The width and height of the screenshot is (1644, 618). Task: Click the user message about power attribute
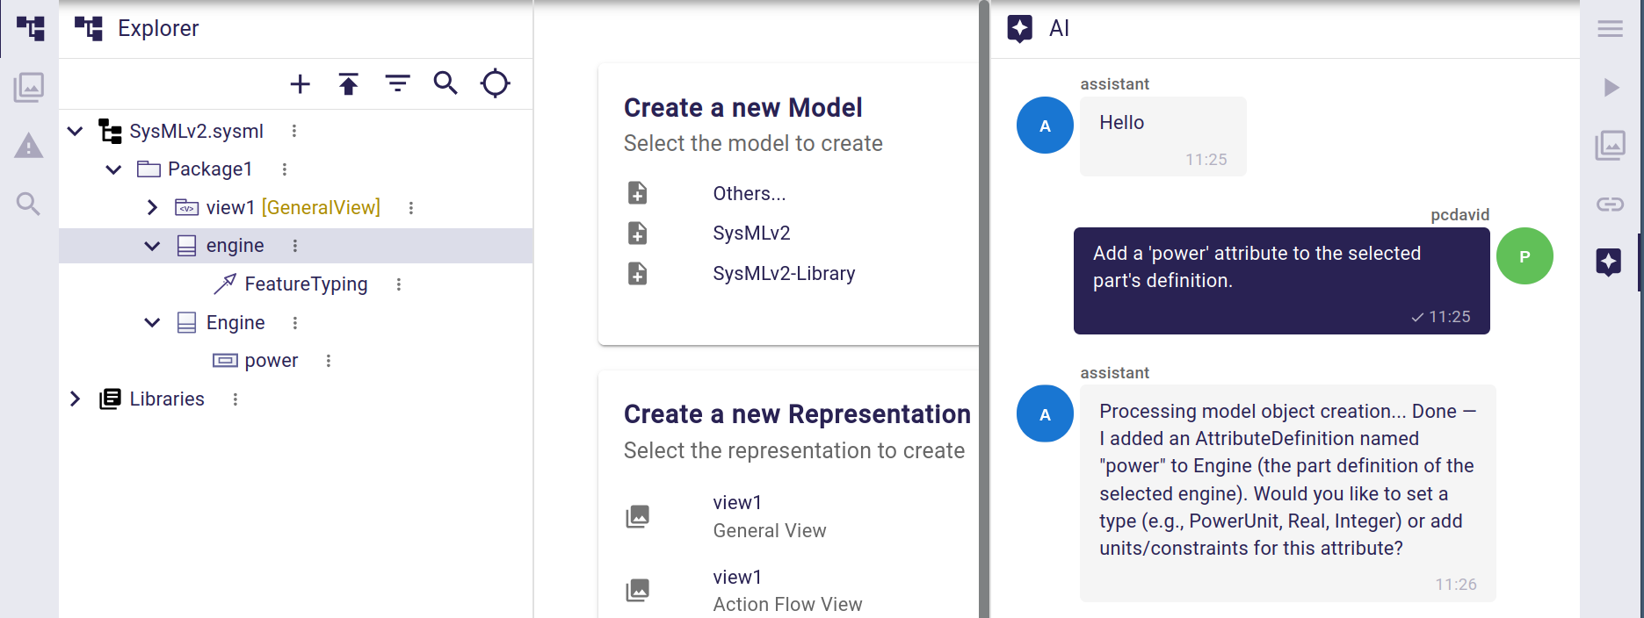point(1282,281)
